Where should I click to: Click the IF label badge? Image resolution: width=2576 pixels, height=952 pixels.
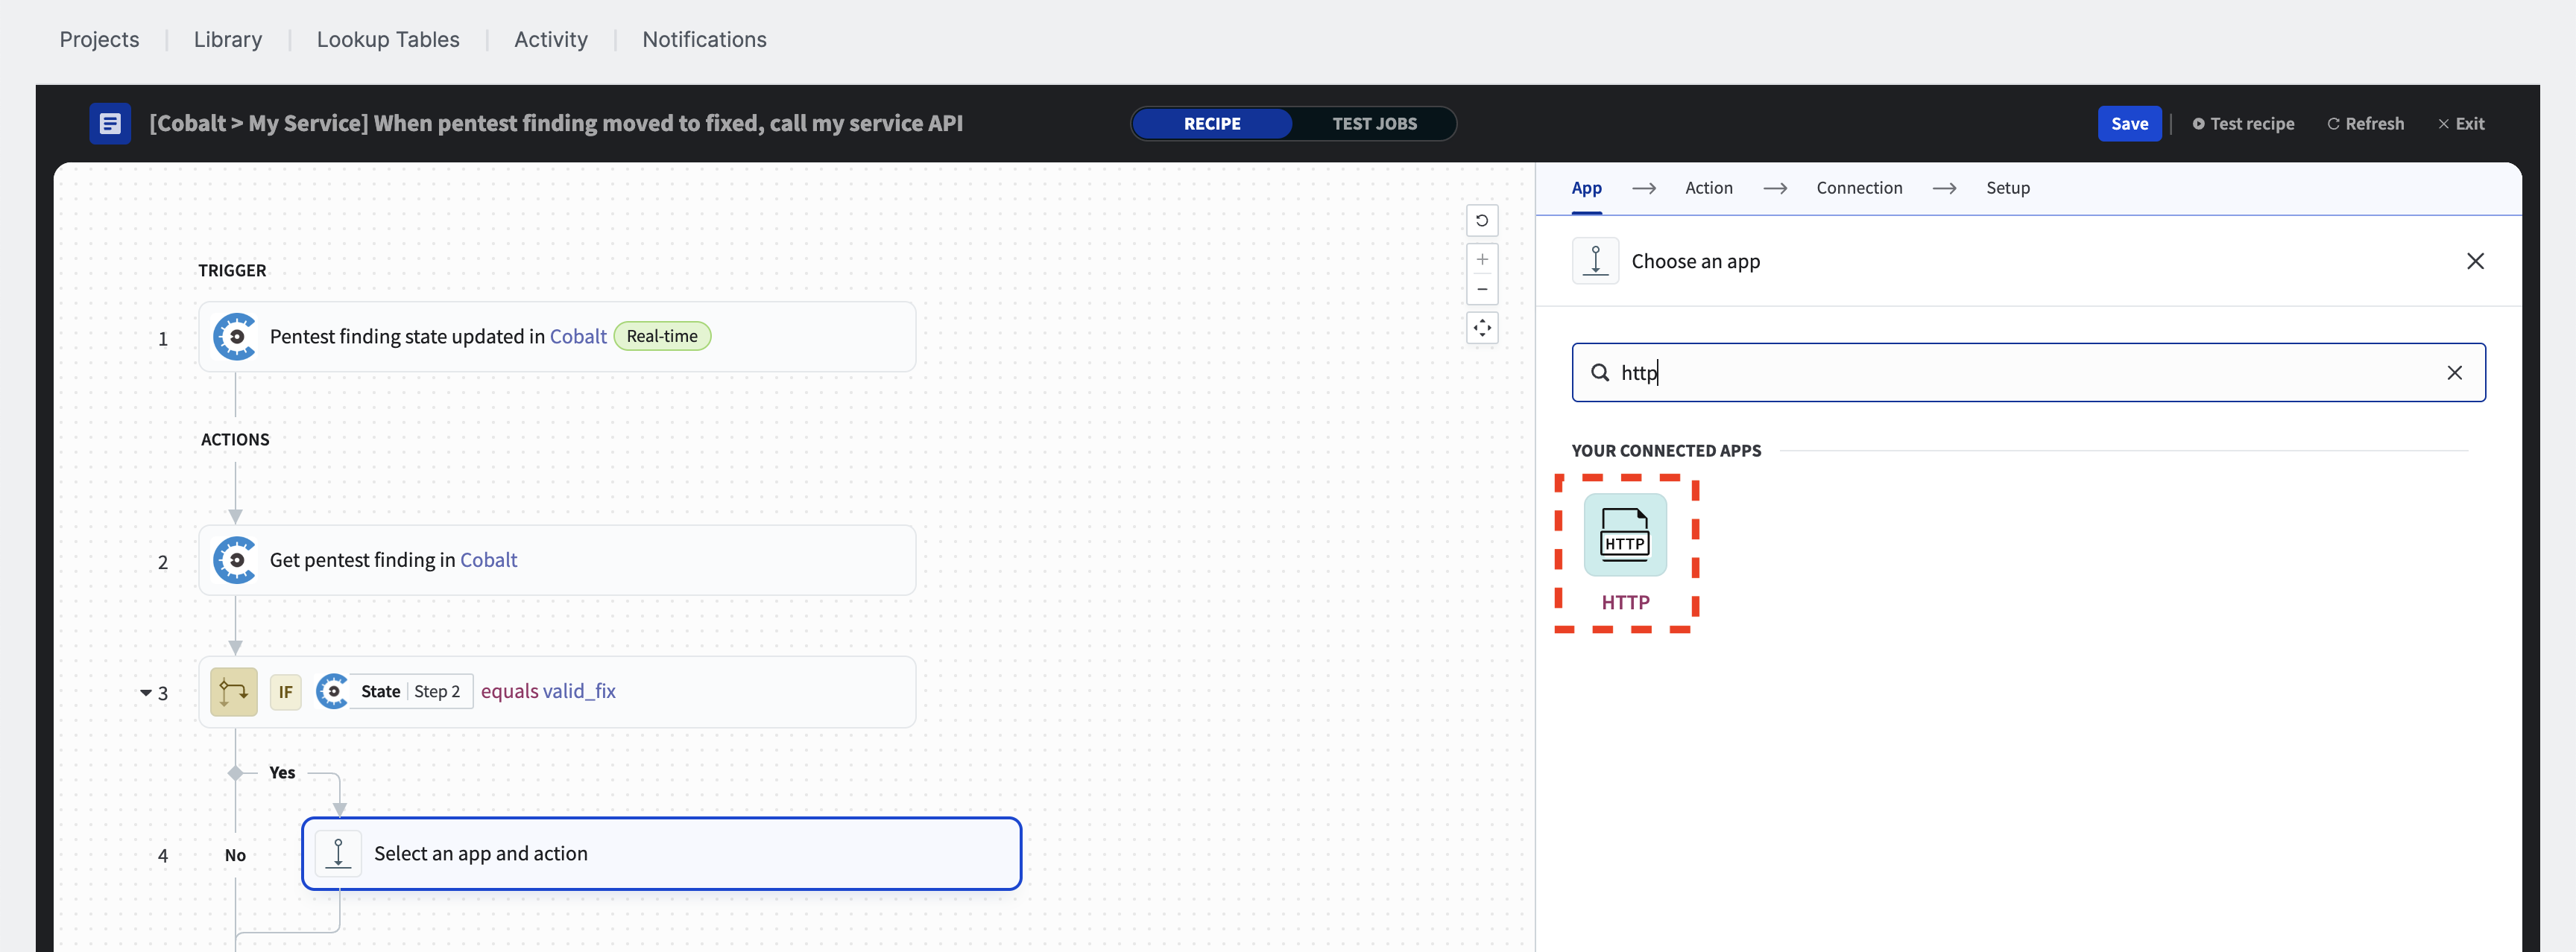[285, 691]
